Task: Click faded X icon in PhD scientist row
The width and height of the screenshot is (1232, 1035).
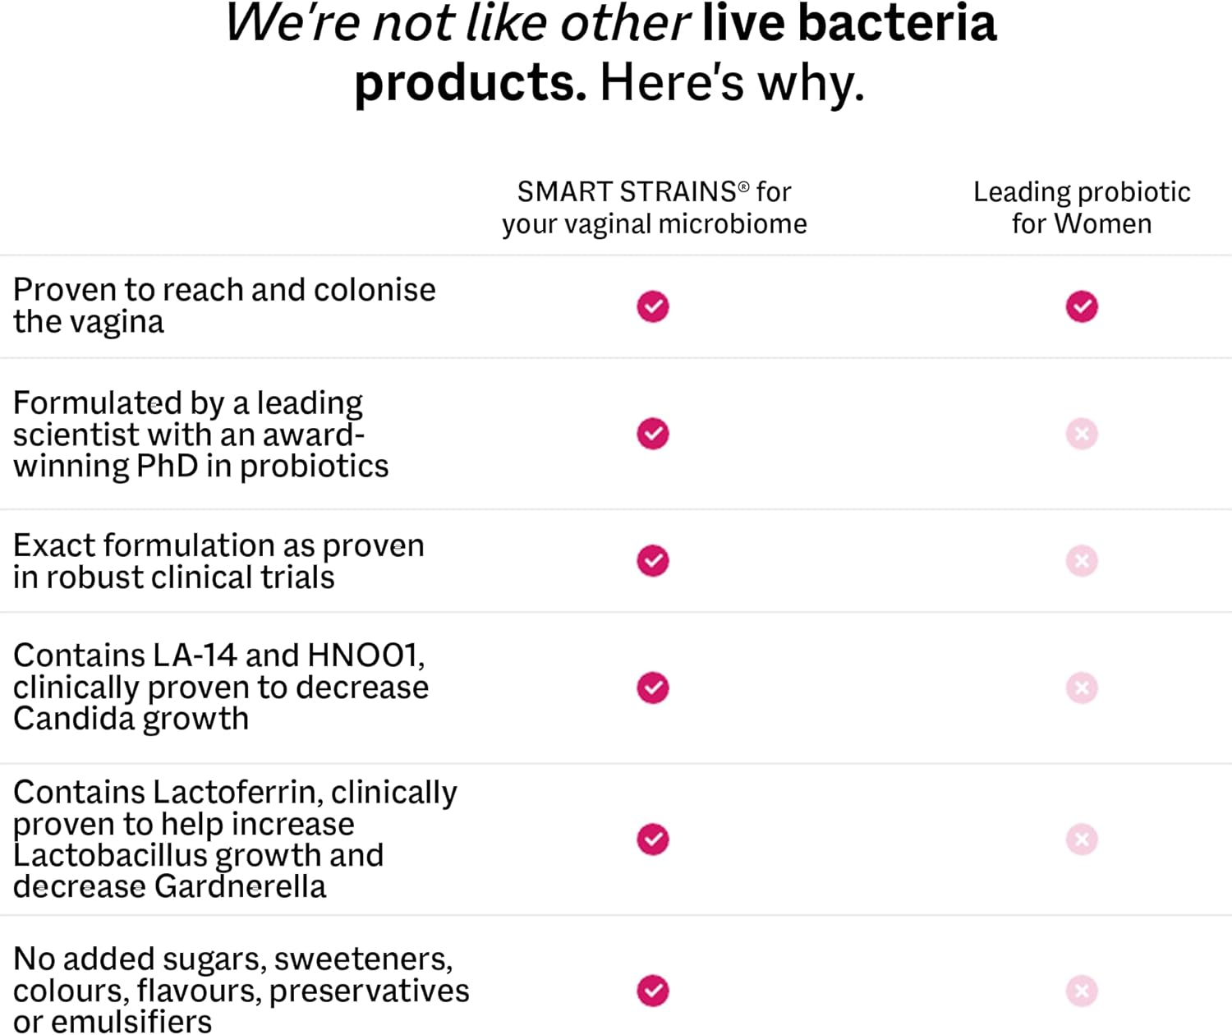Action: (x=1082, y=434)
